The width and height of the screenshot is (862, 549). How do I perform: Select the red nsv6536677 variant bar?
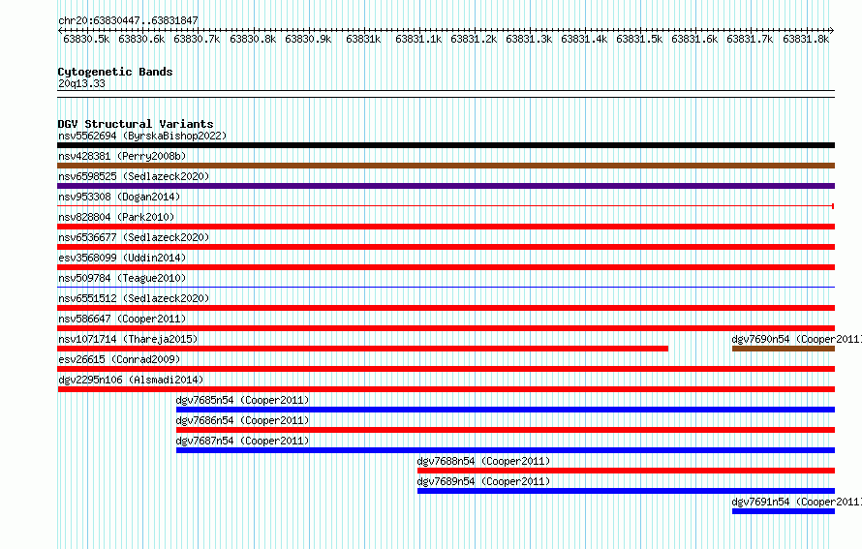pos(446,247)
